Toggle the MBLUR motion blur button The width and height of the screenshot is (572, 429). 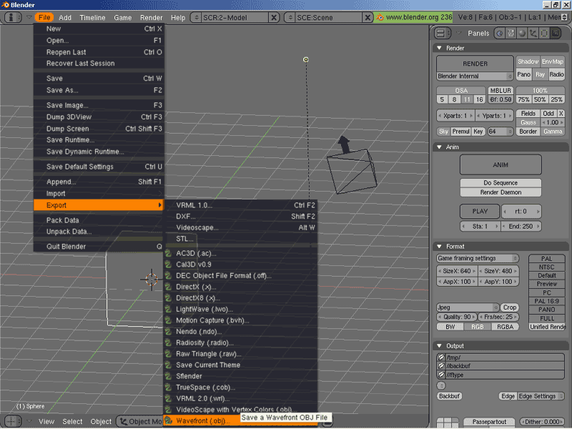(500, 91)
